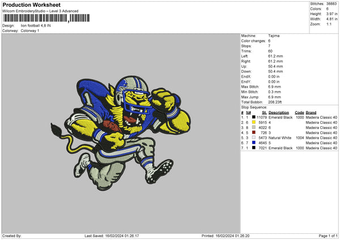Click the Zoom value 1:1

coord(329,24)
